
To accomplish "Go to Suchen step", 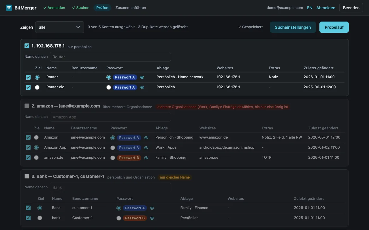I will point(81,8).
